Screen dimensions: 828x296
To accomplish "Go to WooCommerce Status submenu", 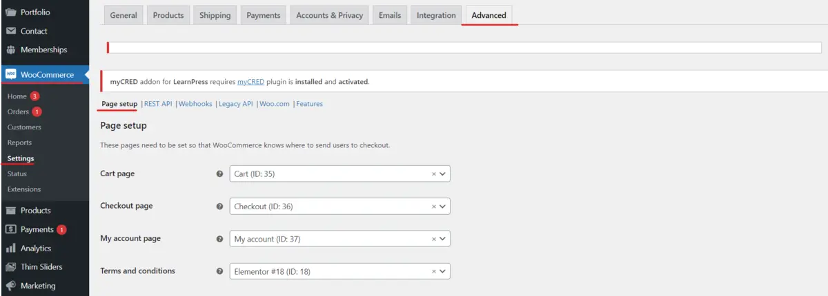I will pos(17,173).
